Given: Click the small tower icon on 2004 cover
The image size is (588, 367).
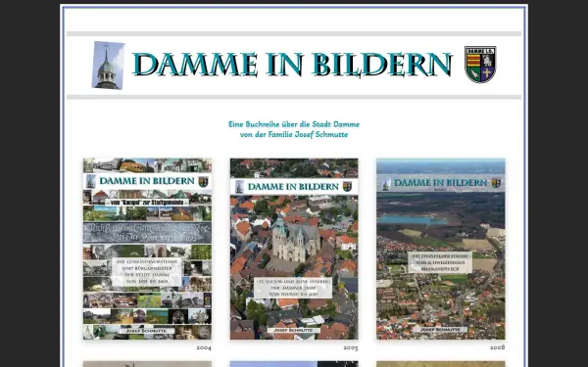Looking at the screenshot, I should click(x=90, y=181).
